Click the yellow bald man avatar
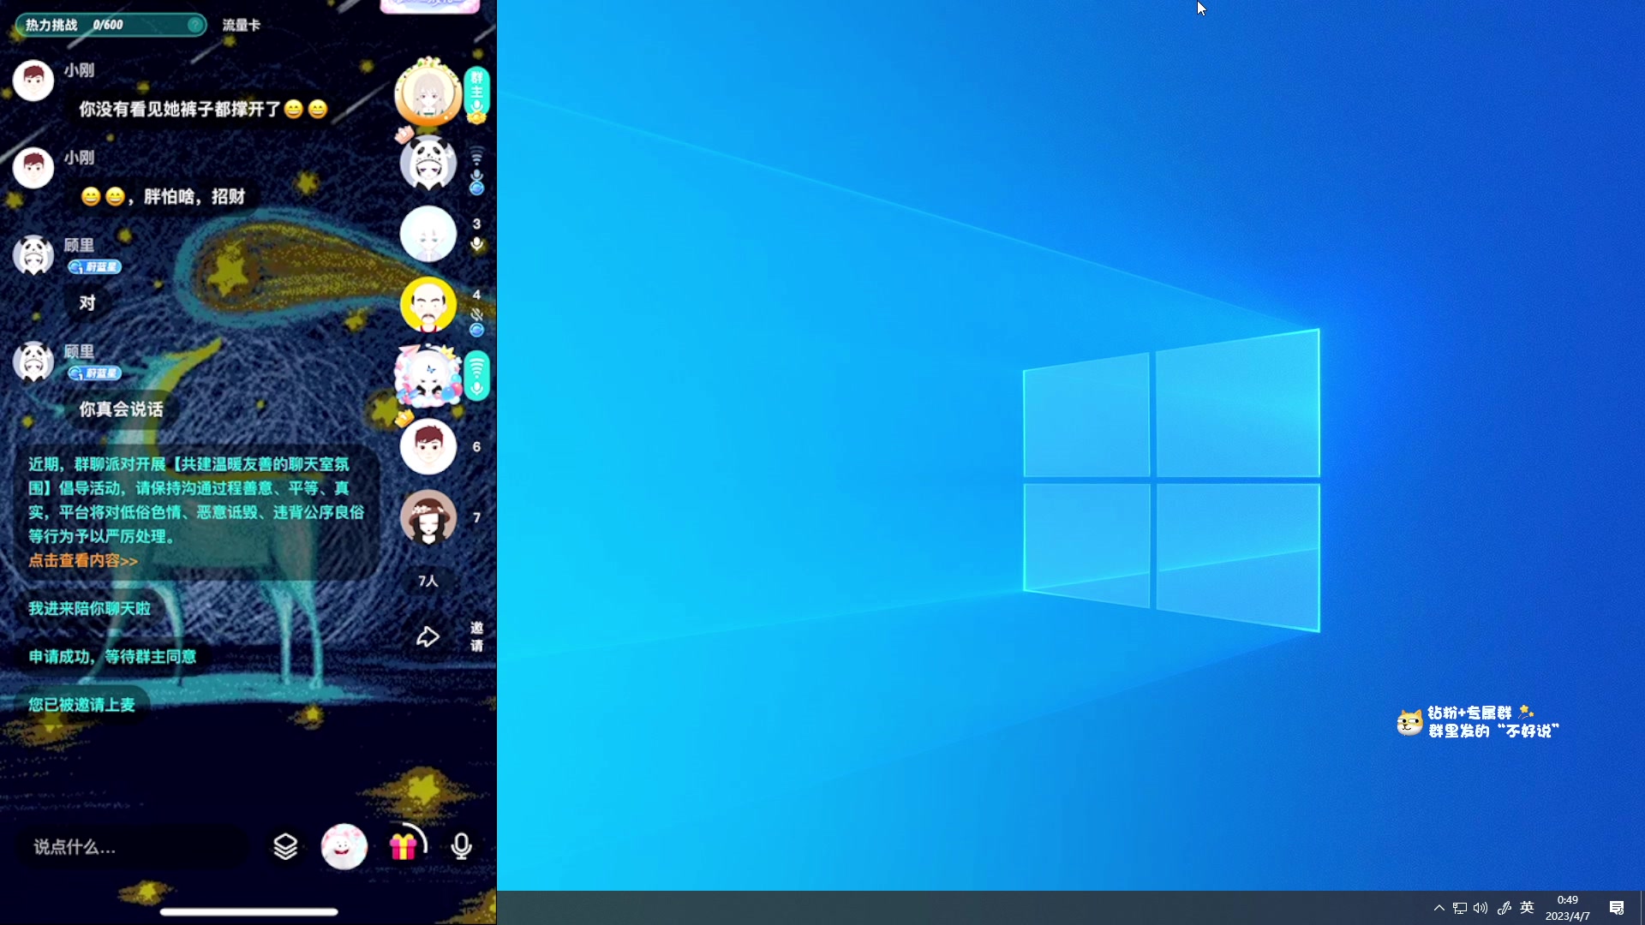The width and height of the screenshot is (1645, 925). [x=428, y=305]
